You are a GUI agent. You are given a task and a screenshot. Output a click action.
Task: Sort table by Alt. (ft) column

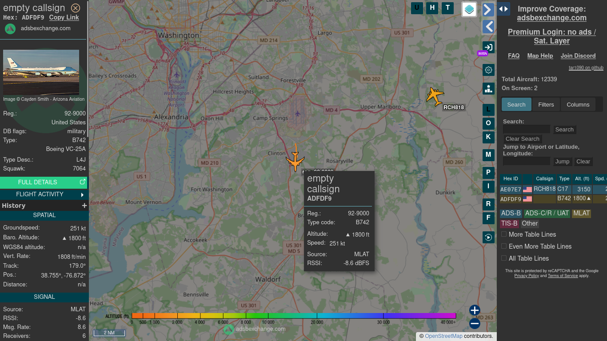(x=582, y=179)
